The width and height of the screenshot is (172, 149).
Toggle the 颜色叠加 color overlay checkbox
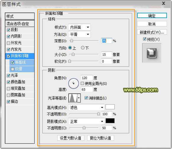pyautogui.click(x=9, y=82)
